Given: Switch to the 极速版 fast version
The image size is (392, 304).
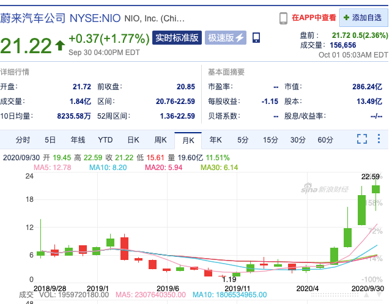Looking at the screenshot, I should tap(226, 38).
